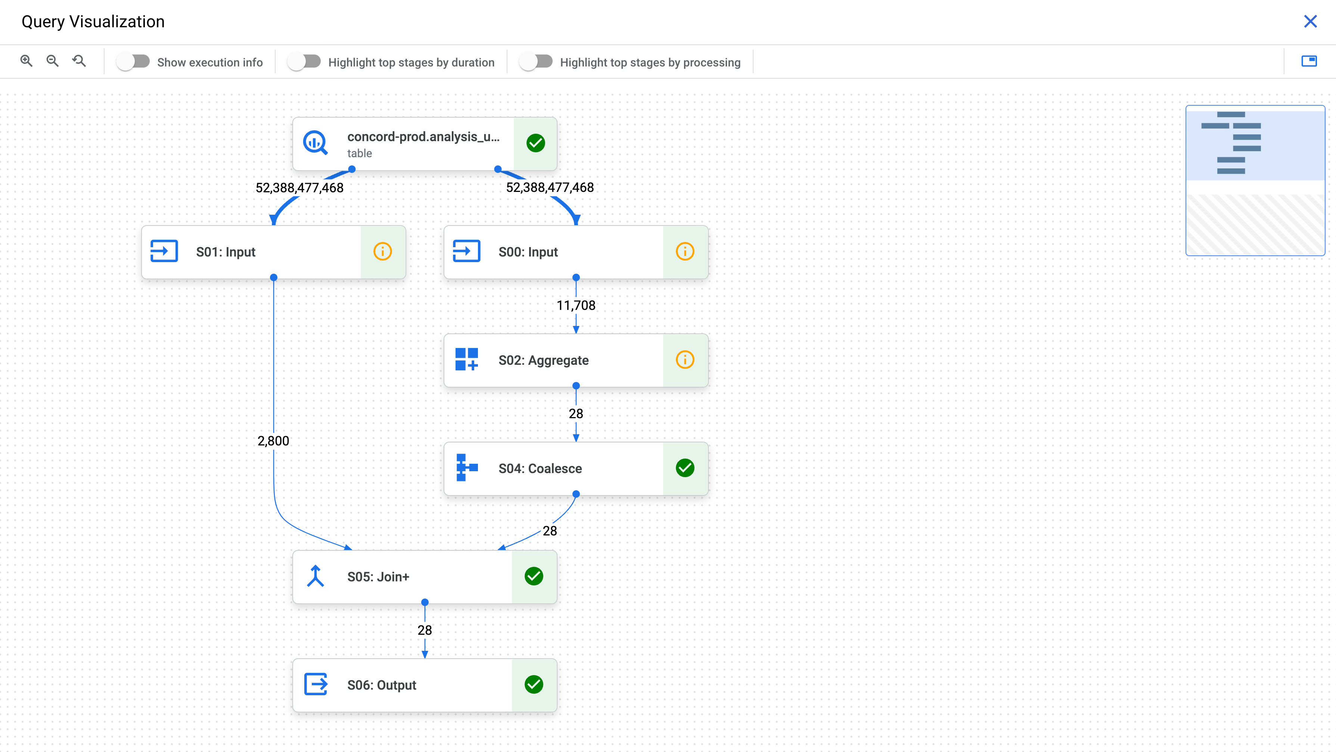Open the info icon on S00: Input stage
The image size is (1336, 752).
(685, 252)
